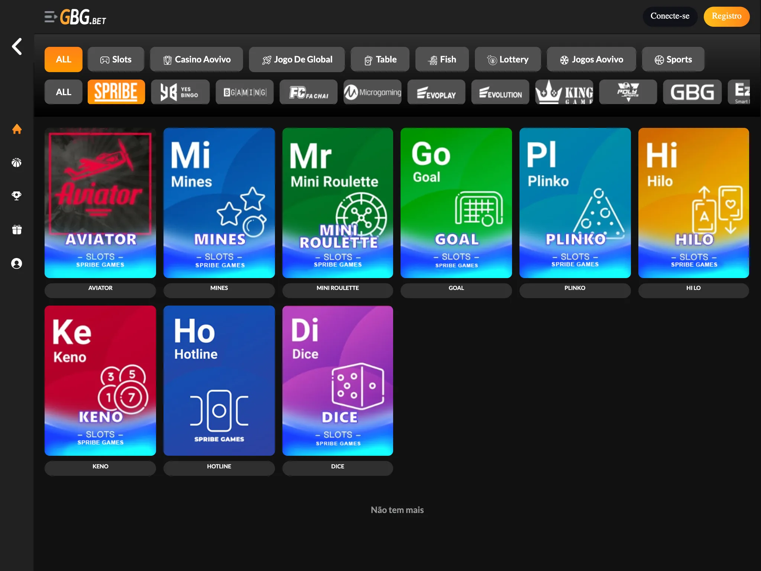This screenshot has height=571, width=761.
Task: Open the Lottery category tab
Action: (x=508, y=59)
